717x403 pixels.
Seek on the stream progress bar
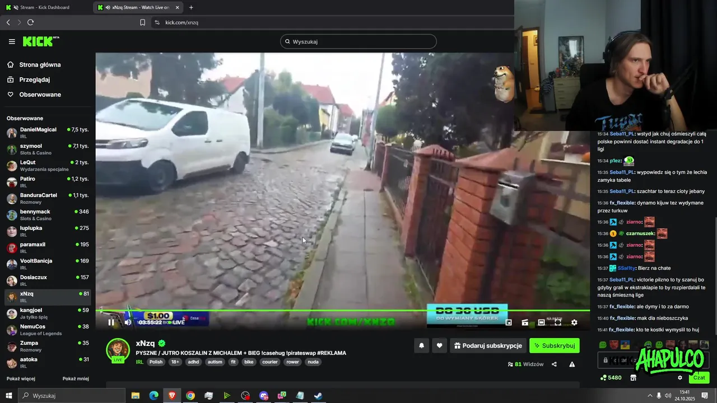coord(343,311)
